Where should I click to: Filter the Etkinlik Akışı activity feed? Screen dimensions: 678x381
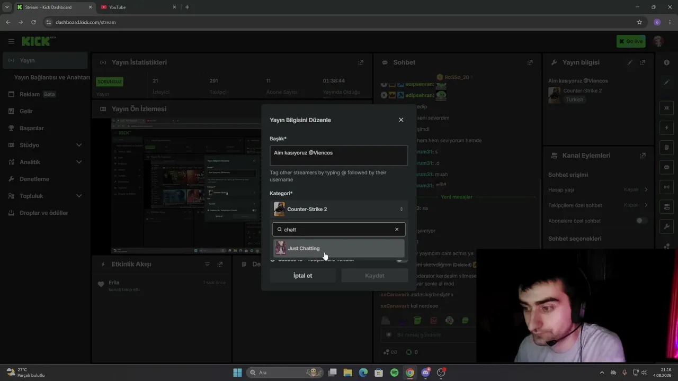[x=208, y=264]
